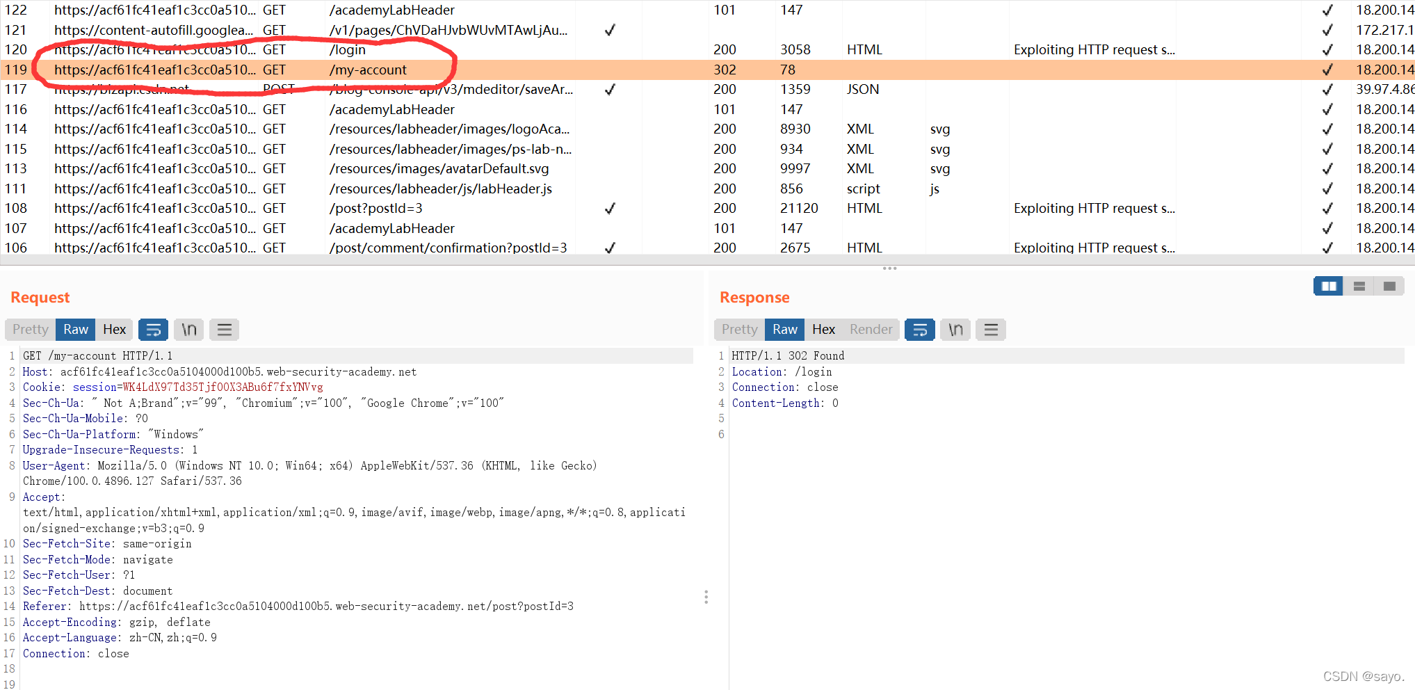Select Pretty tab in Request panel

point(31,330)
